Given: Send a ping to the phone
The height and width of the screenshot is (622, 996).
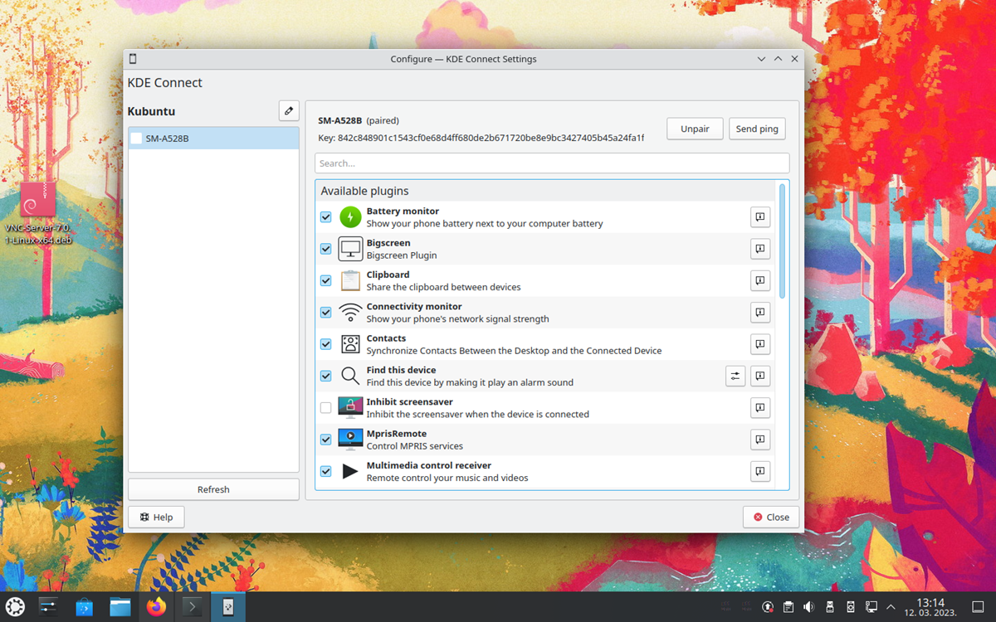Looking at the screenshot, I should coord(757,129).
